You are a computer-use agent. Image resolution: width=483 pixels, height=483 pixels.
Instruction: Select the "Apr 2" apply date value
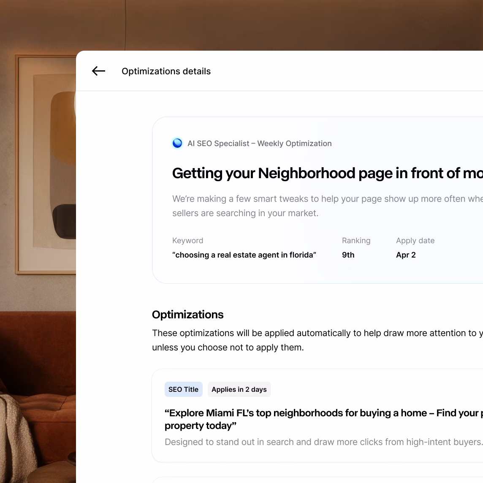click(406, 255)
